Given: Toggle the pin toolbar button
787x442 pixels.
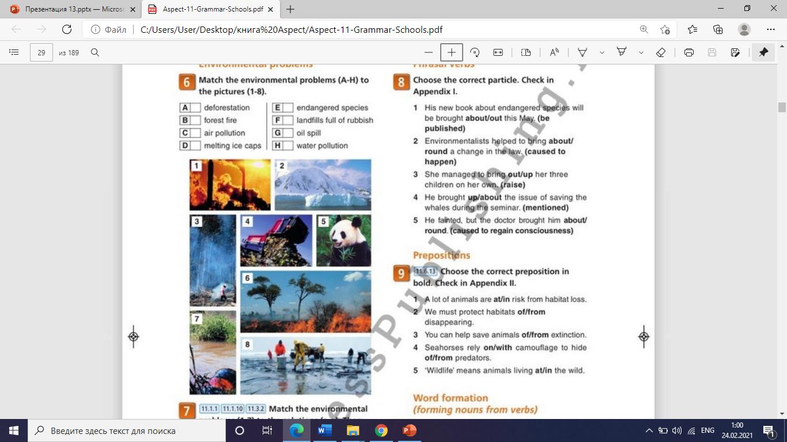Looking at the screenshot, I should tap(763, 52).
